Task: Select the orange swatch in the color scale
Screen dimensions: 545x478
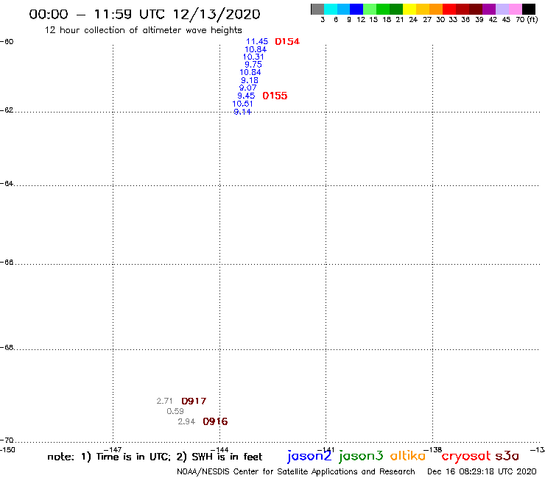Action: click(436, 9)
